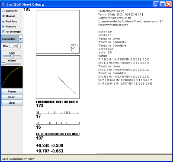The height and width of the screenshot is (162, 173).
Task: Click the Gain slider thumb
Action: click(x=12, y=56)
